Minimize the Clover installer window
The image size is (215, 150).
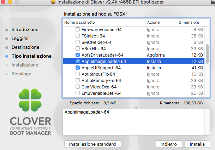tap(10, 2)
